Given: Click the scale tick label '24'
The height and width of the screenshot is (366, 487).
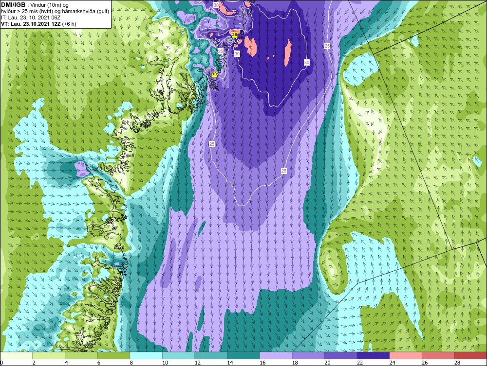Looking at the screenshot, I should [392, 363].
